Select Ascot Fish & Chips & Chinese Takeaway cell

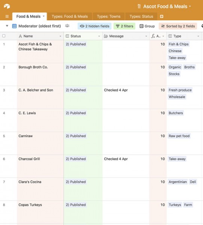[x=40, y=51]
